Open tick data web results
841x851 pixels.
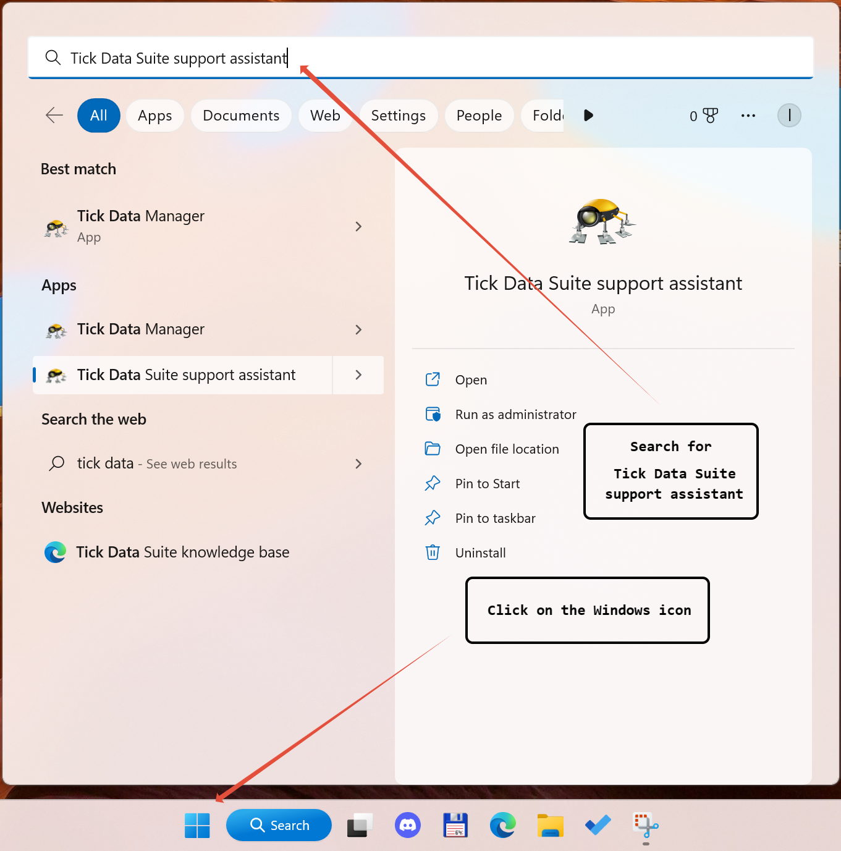(183, 464)
